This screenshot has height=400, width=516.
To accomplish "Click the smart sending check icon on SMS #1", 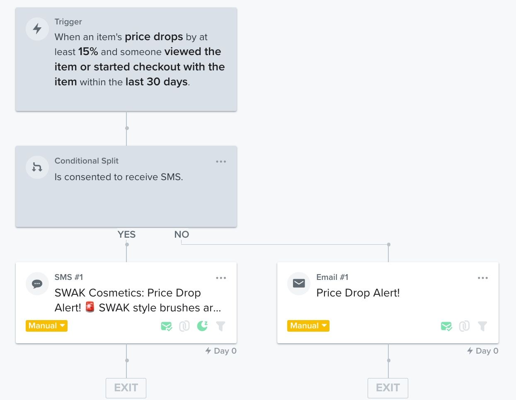I will pos(166,326).
